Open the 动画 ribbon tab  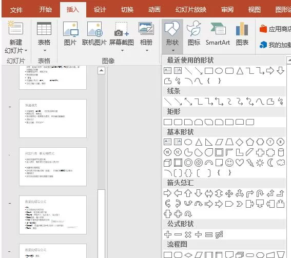point(154,9)
